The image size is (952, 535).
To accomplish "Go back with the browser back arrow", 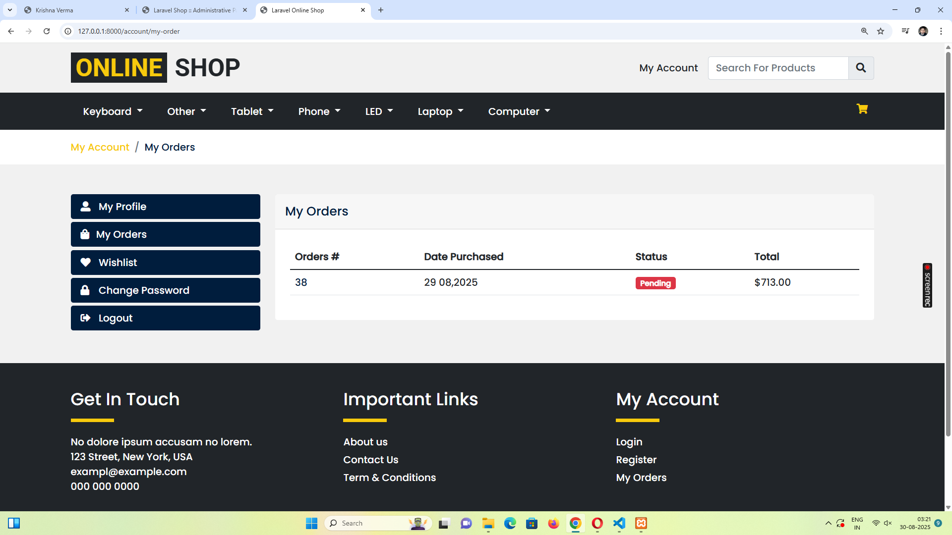I will 11,31.
